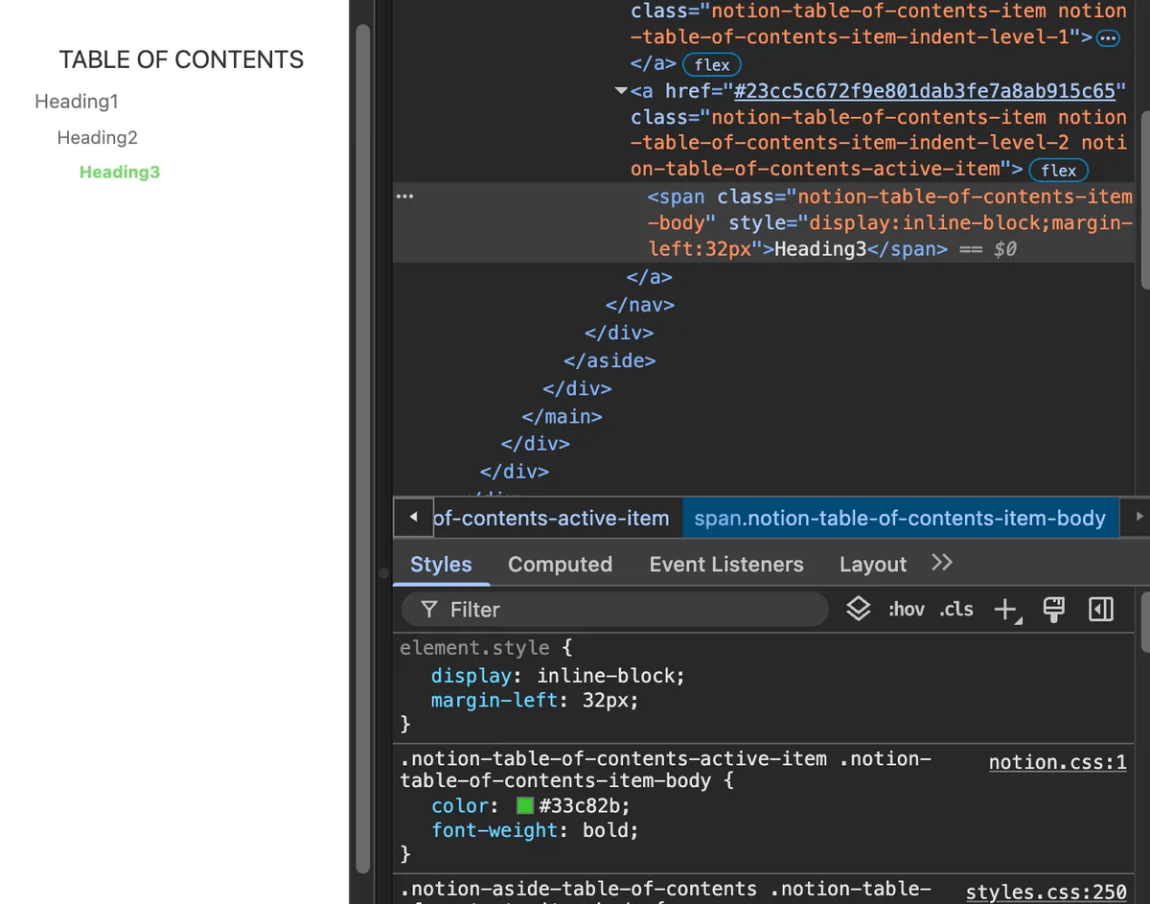Select the </main> closing tag line

562,417
